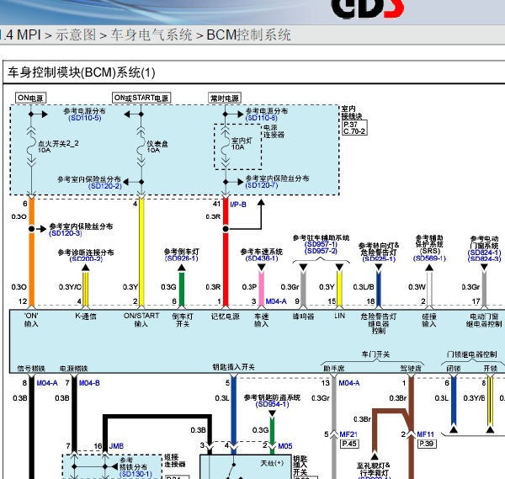This screenshot has height=479, width=505.
Task: Select the M04-B connector label
Action: click(x=89, y=383)
